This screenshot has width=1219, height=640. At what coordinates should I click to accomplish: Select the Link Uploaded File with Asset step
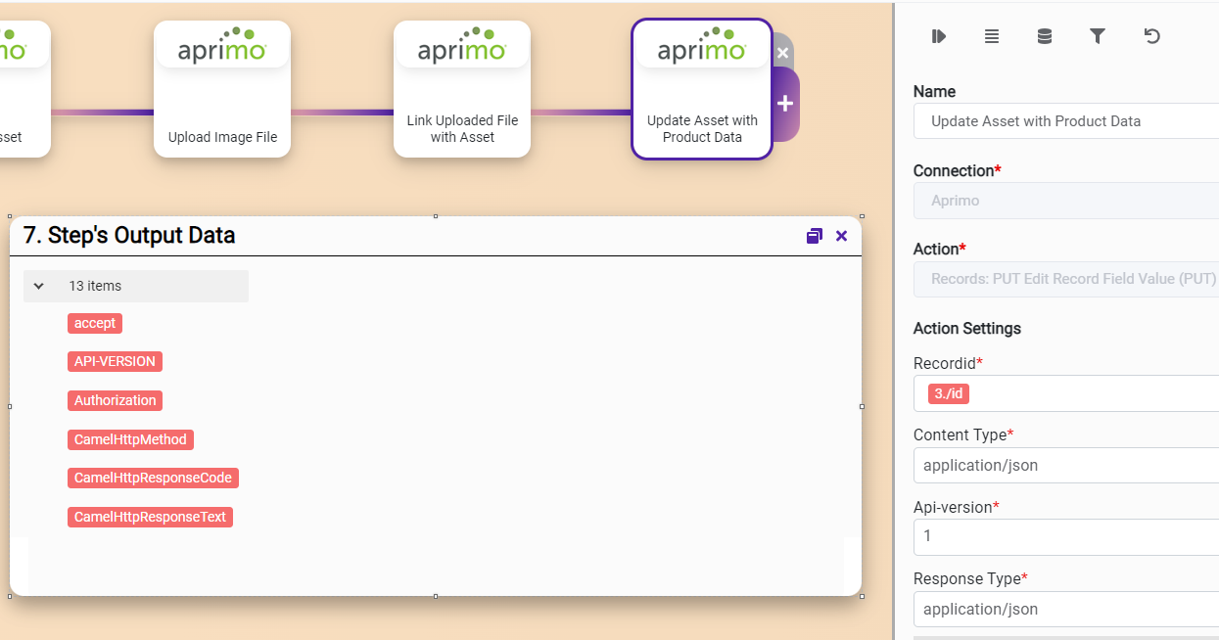coord(462,89)
